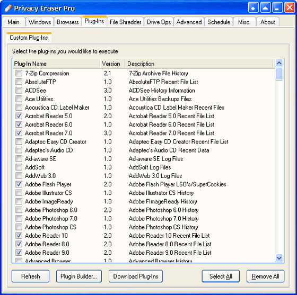Open the Main tab
Screen dimensions: 297x295
[x=13, y=22]
